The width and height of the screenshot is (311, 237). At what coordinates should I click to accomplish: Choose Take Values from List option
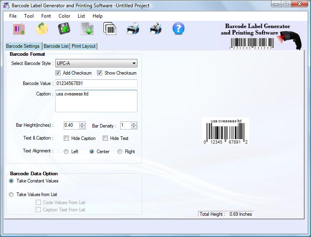pos(11,194)
